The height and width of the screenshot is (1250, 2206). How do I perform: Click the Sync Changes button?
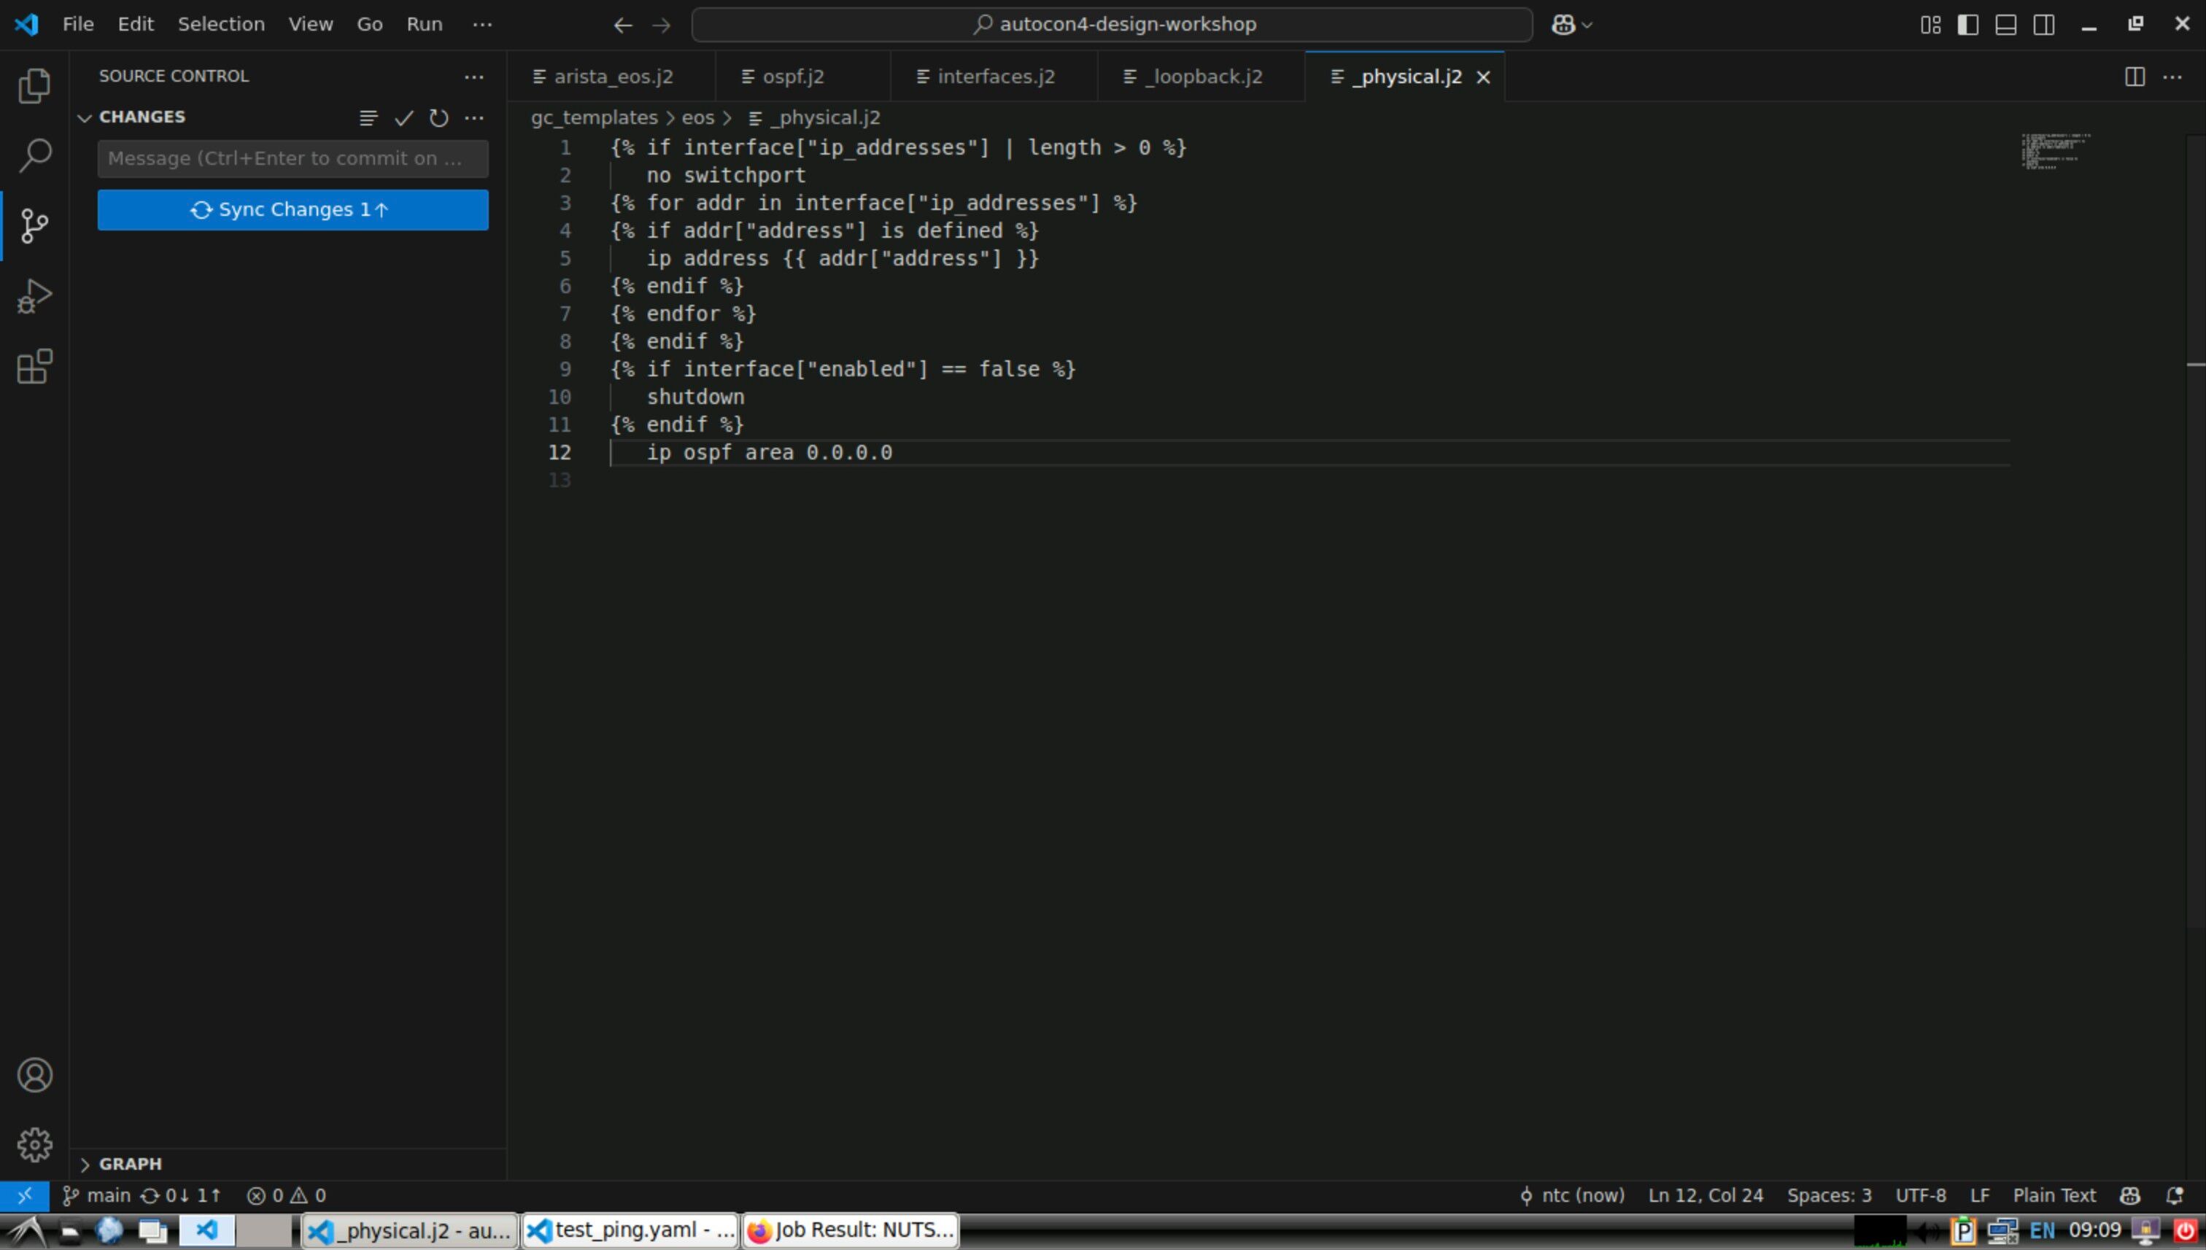pyautogui.click(x=292, y=209)
